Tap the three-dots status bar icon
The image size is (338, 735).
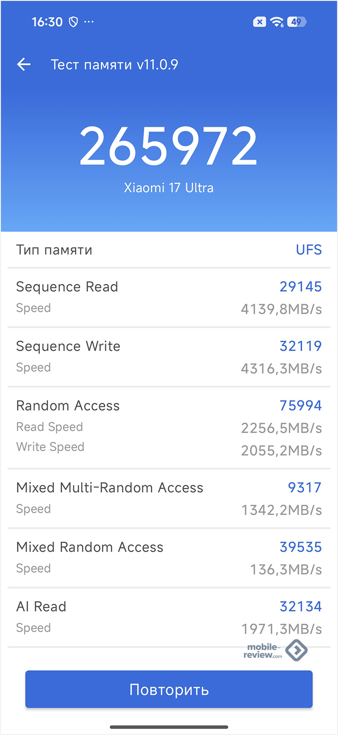89,22
